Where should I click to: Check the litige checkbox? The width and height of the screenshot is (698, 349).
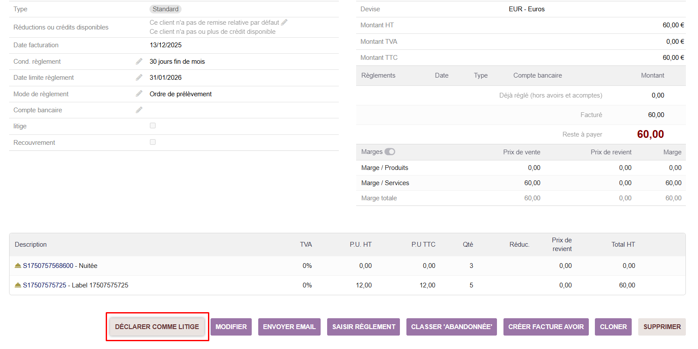(153, 126)
